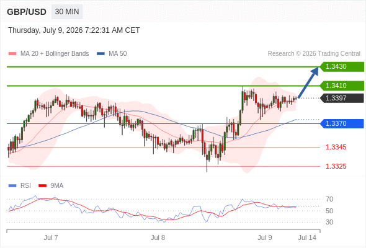Click the blue upward forecast arrow
The image size is (366, 248).
(x=308, y=82)
